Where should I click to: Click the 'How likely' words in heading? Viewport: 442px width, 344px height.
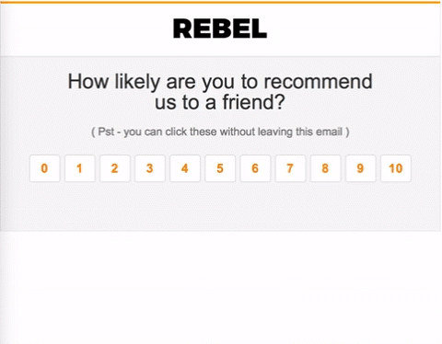coord(113,82)
